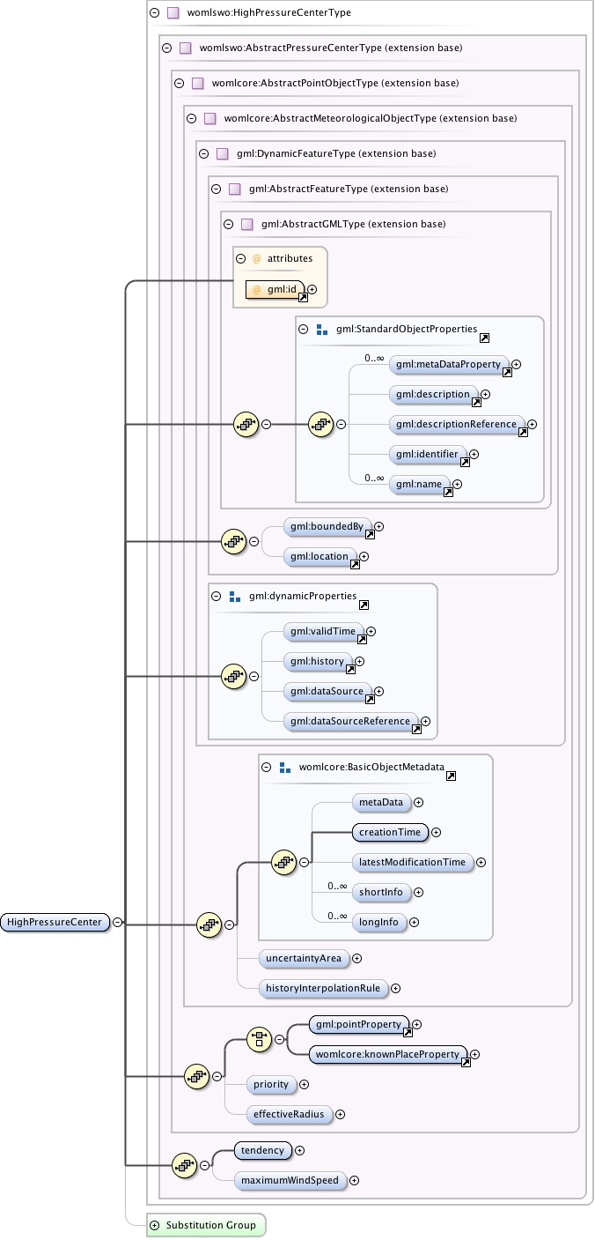Expand the creationTime element
This screenshot has width=595, height=1240.
(x=436, y=833)
